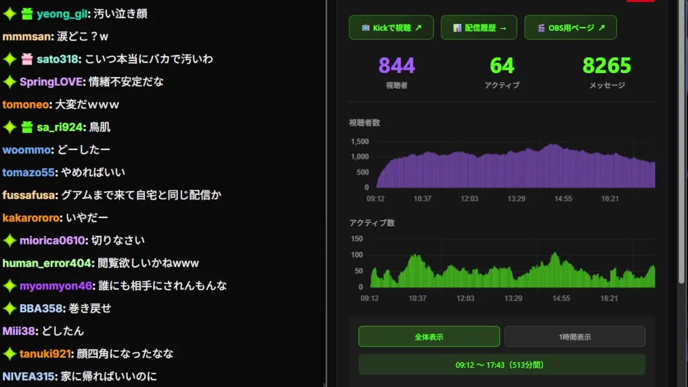Viewport: 688px width, 387px height.
Task: Select the star badge beside myonmyon46
Action: (x=9, y=285)
